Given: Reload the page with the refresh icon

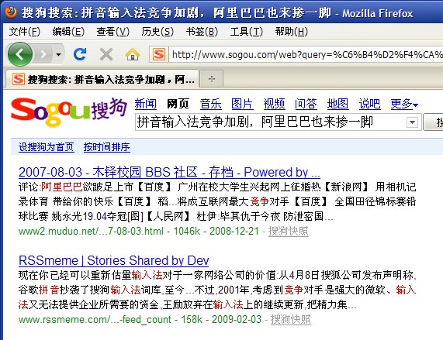Looking at the screenshot, I should [x=80, y=54].
